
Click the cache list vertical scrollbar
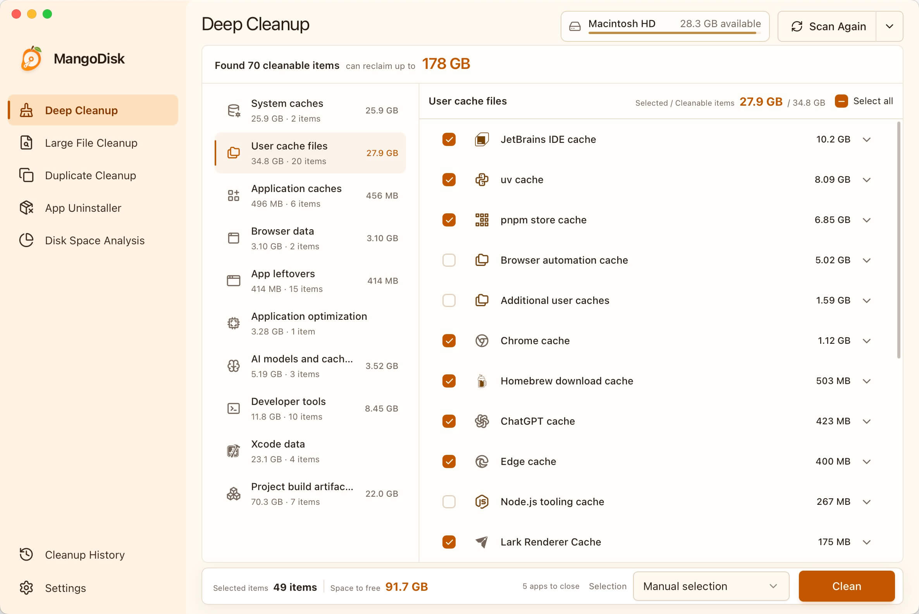(x=898, y=240)
